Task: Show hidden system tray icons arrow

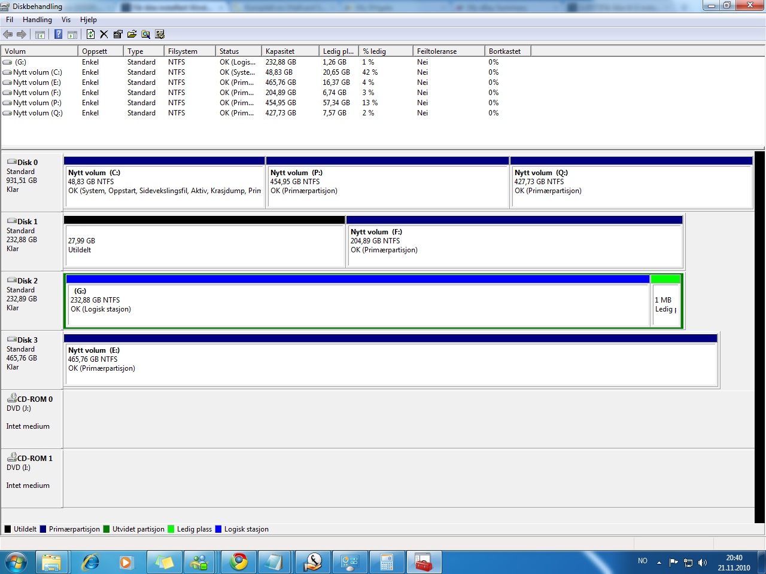Action: (x=659, y=562)
